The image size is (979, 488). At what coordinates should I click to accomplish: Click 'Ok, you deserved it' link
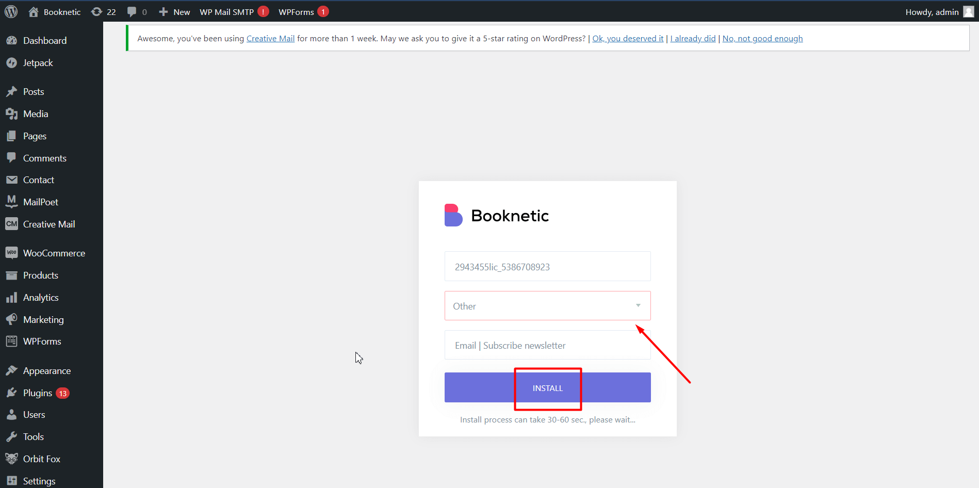pos(628,39)
